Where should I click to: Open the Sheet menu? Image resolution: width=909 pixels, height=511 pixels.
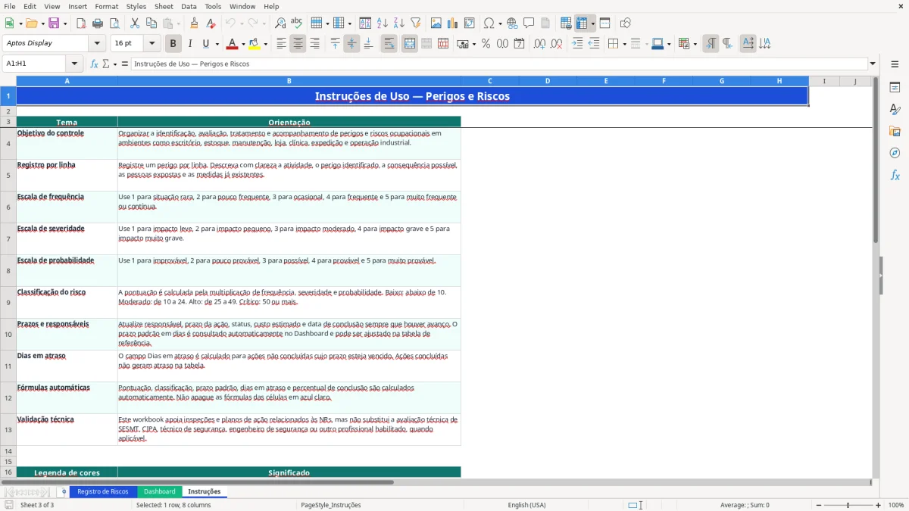163,6
